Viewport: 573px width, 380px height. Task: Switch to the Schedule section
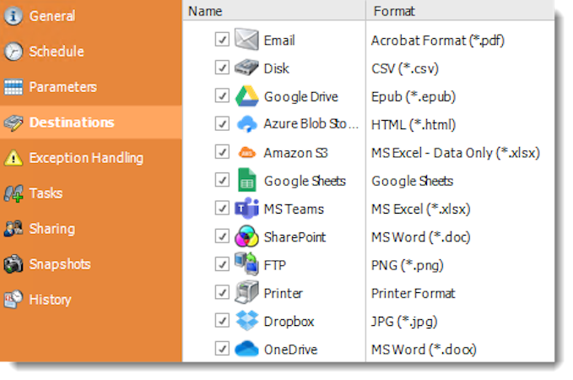point(57,52)
